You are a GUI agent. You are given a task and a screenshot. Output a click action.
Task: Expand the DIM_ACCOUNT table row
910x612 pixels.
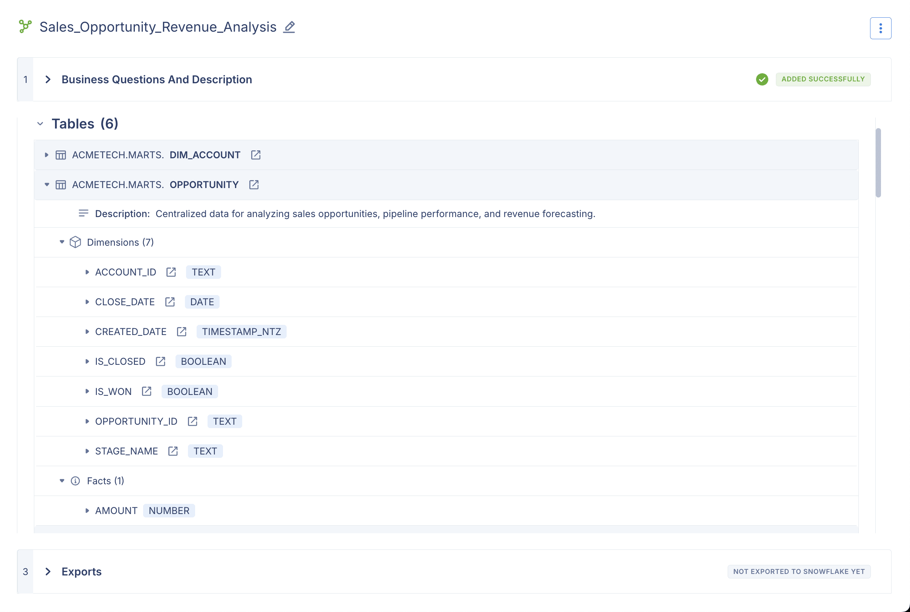46,155
